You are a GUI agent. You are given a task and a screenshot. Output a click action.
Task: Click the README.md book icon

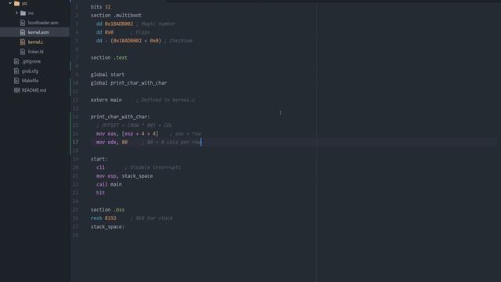16,90
